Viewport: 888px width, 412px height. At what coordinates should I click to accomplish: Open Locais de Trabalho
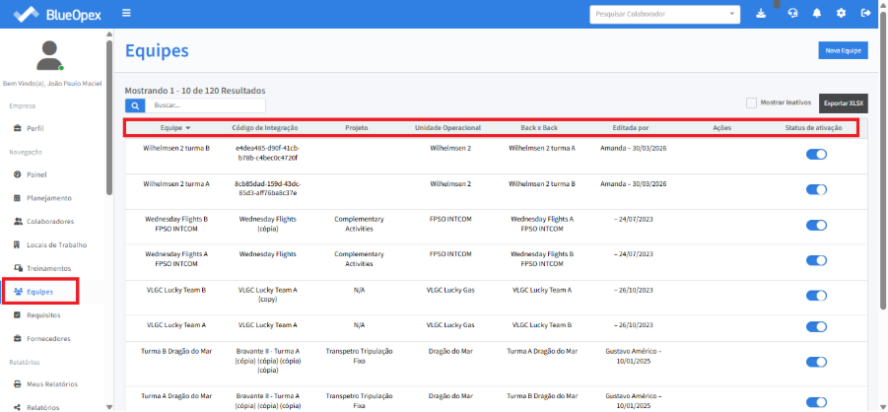click(x=56, y=244)
